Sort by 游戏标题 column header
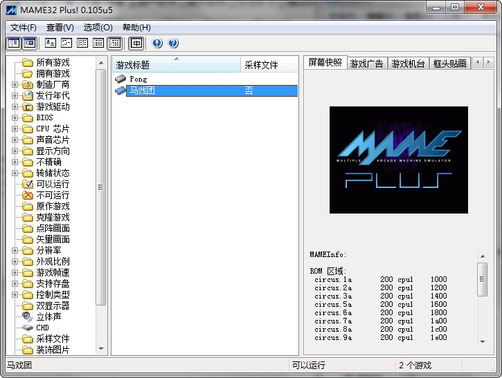The image size is (502, 378). (177, 65)
